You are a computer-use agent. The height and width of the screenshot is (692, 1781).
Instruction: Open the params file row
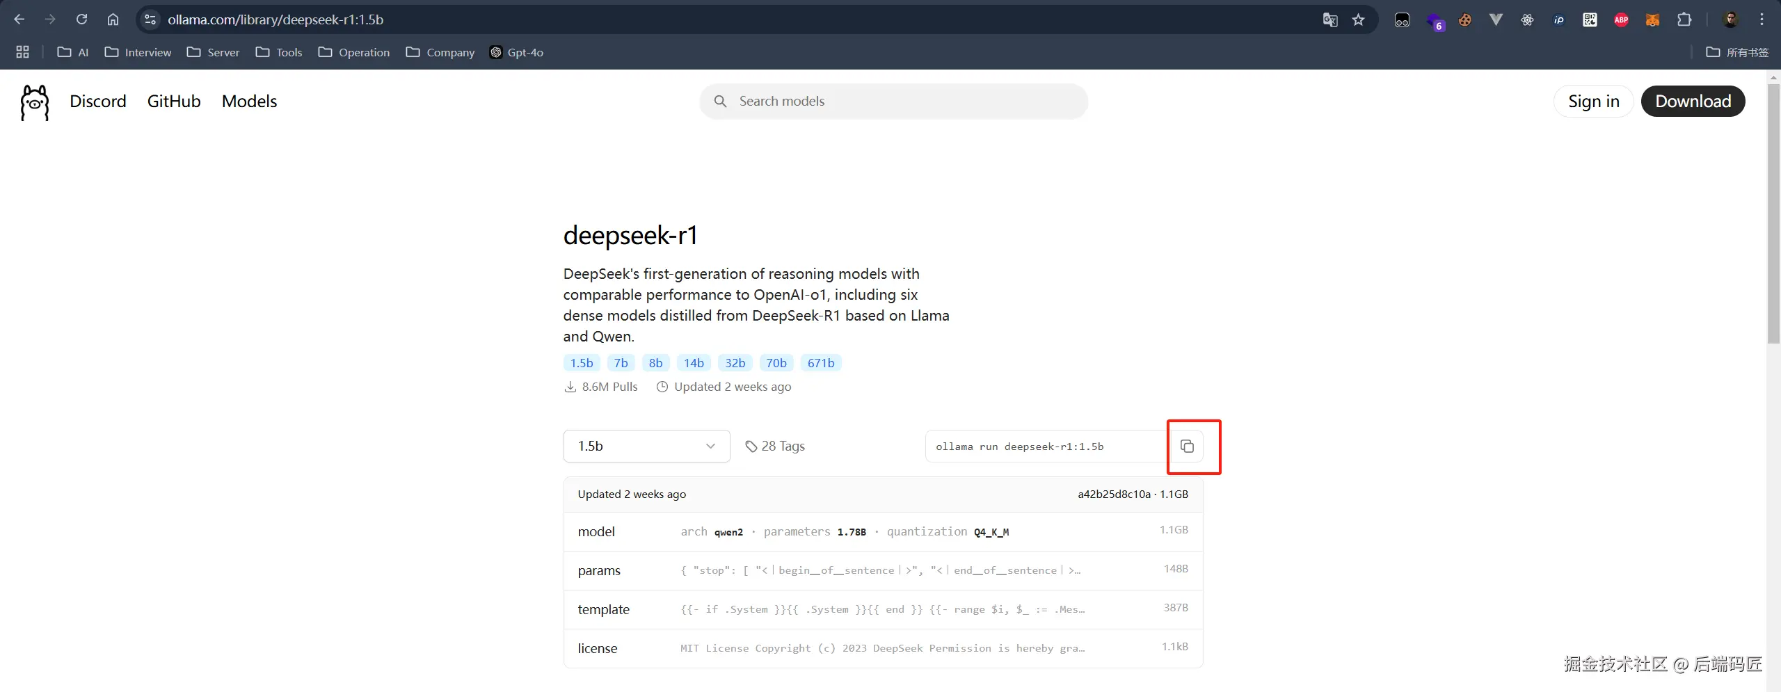point(883,571)
